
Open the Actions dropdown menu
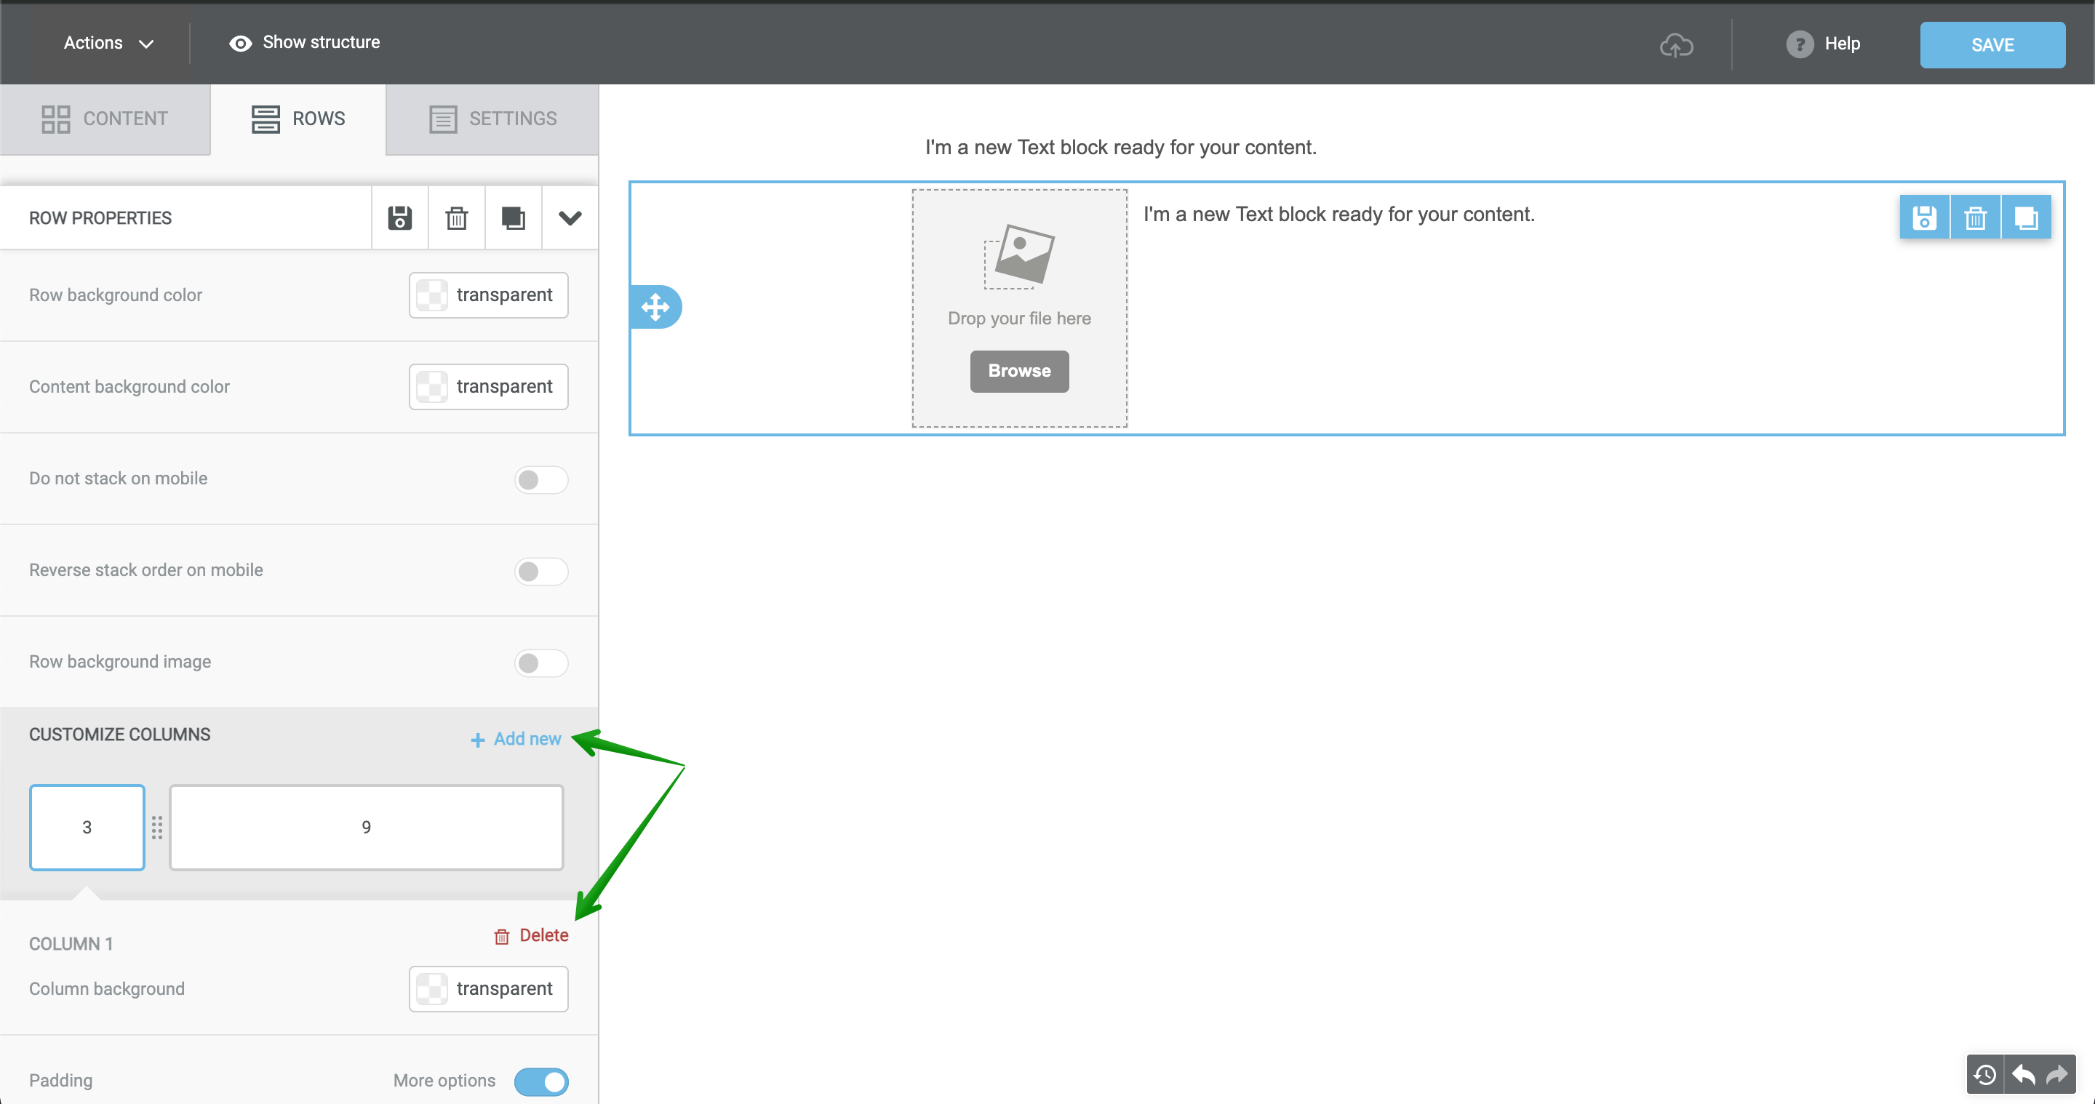(x=107, y=43)
